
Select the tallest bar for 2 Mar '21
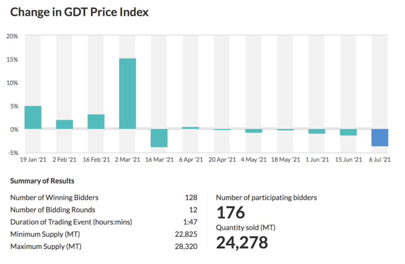point(128,94)
